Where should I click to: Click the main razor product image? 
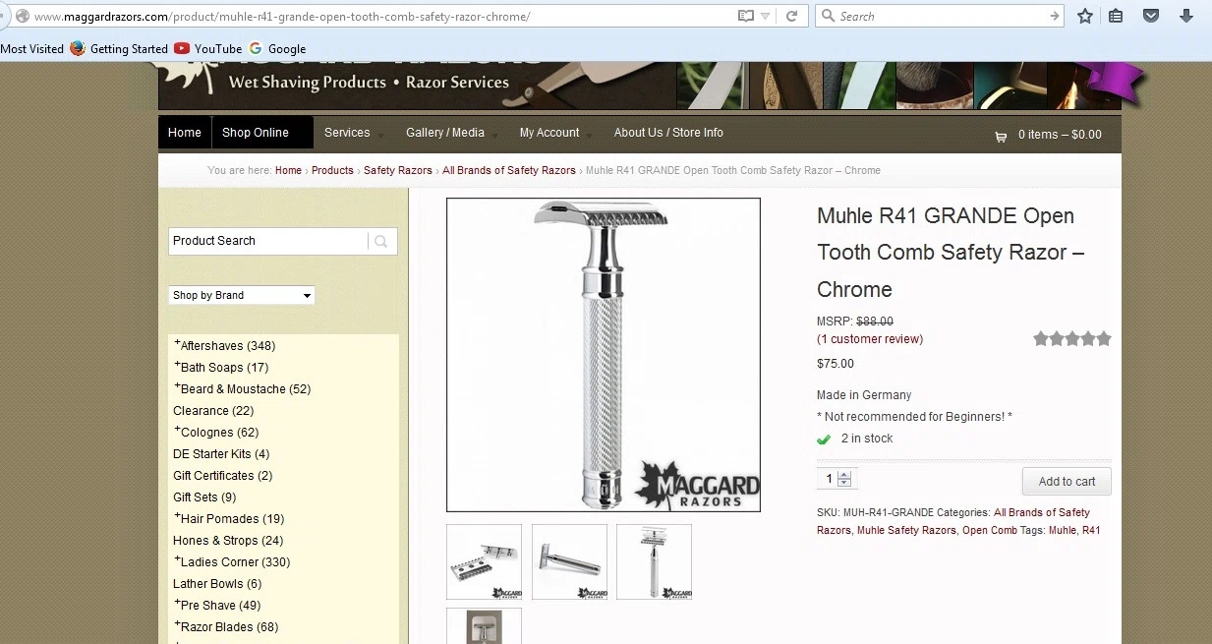(604, 355)
